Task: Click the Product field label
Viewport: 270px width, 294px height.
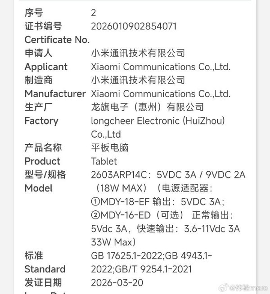Action: click(x=42, y=161)
